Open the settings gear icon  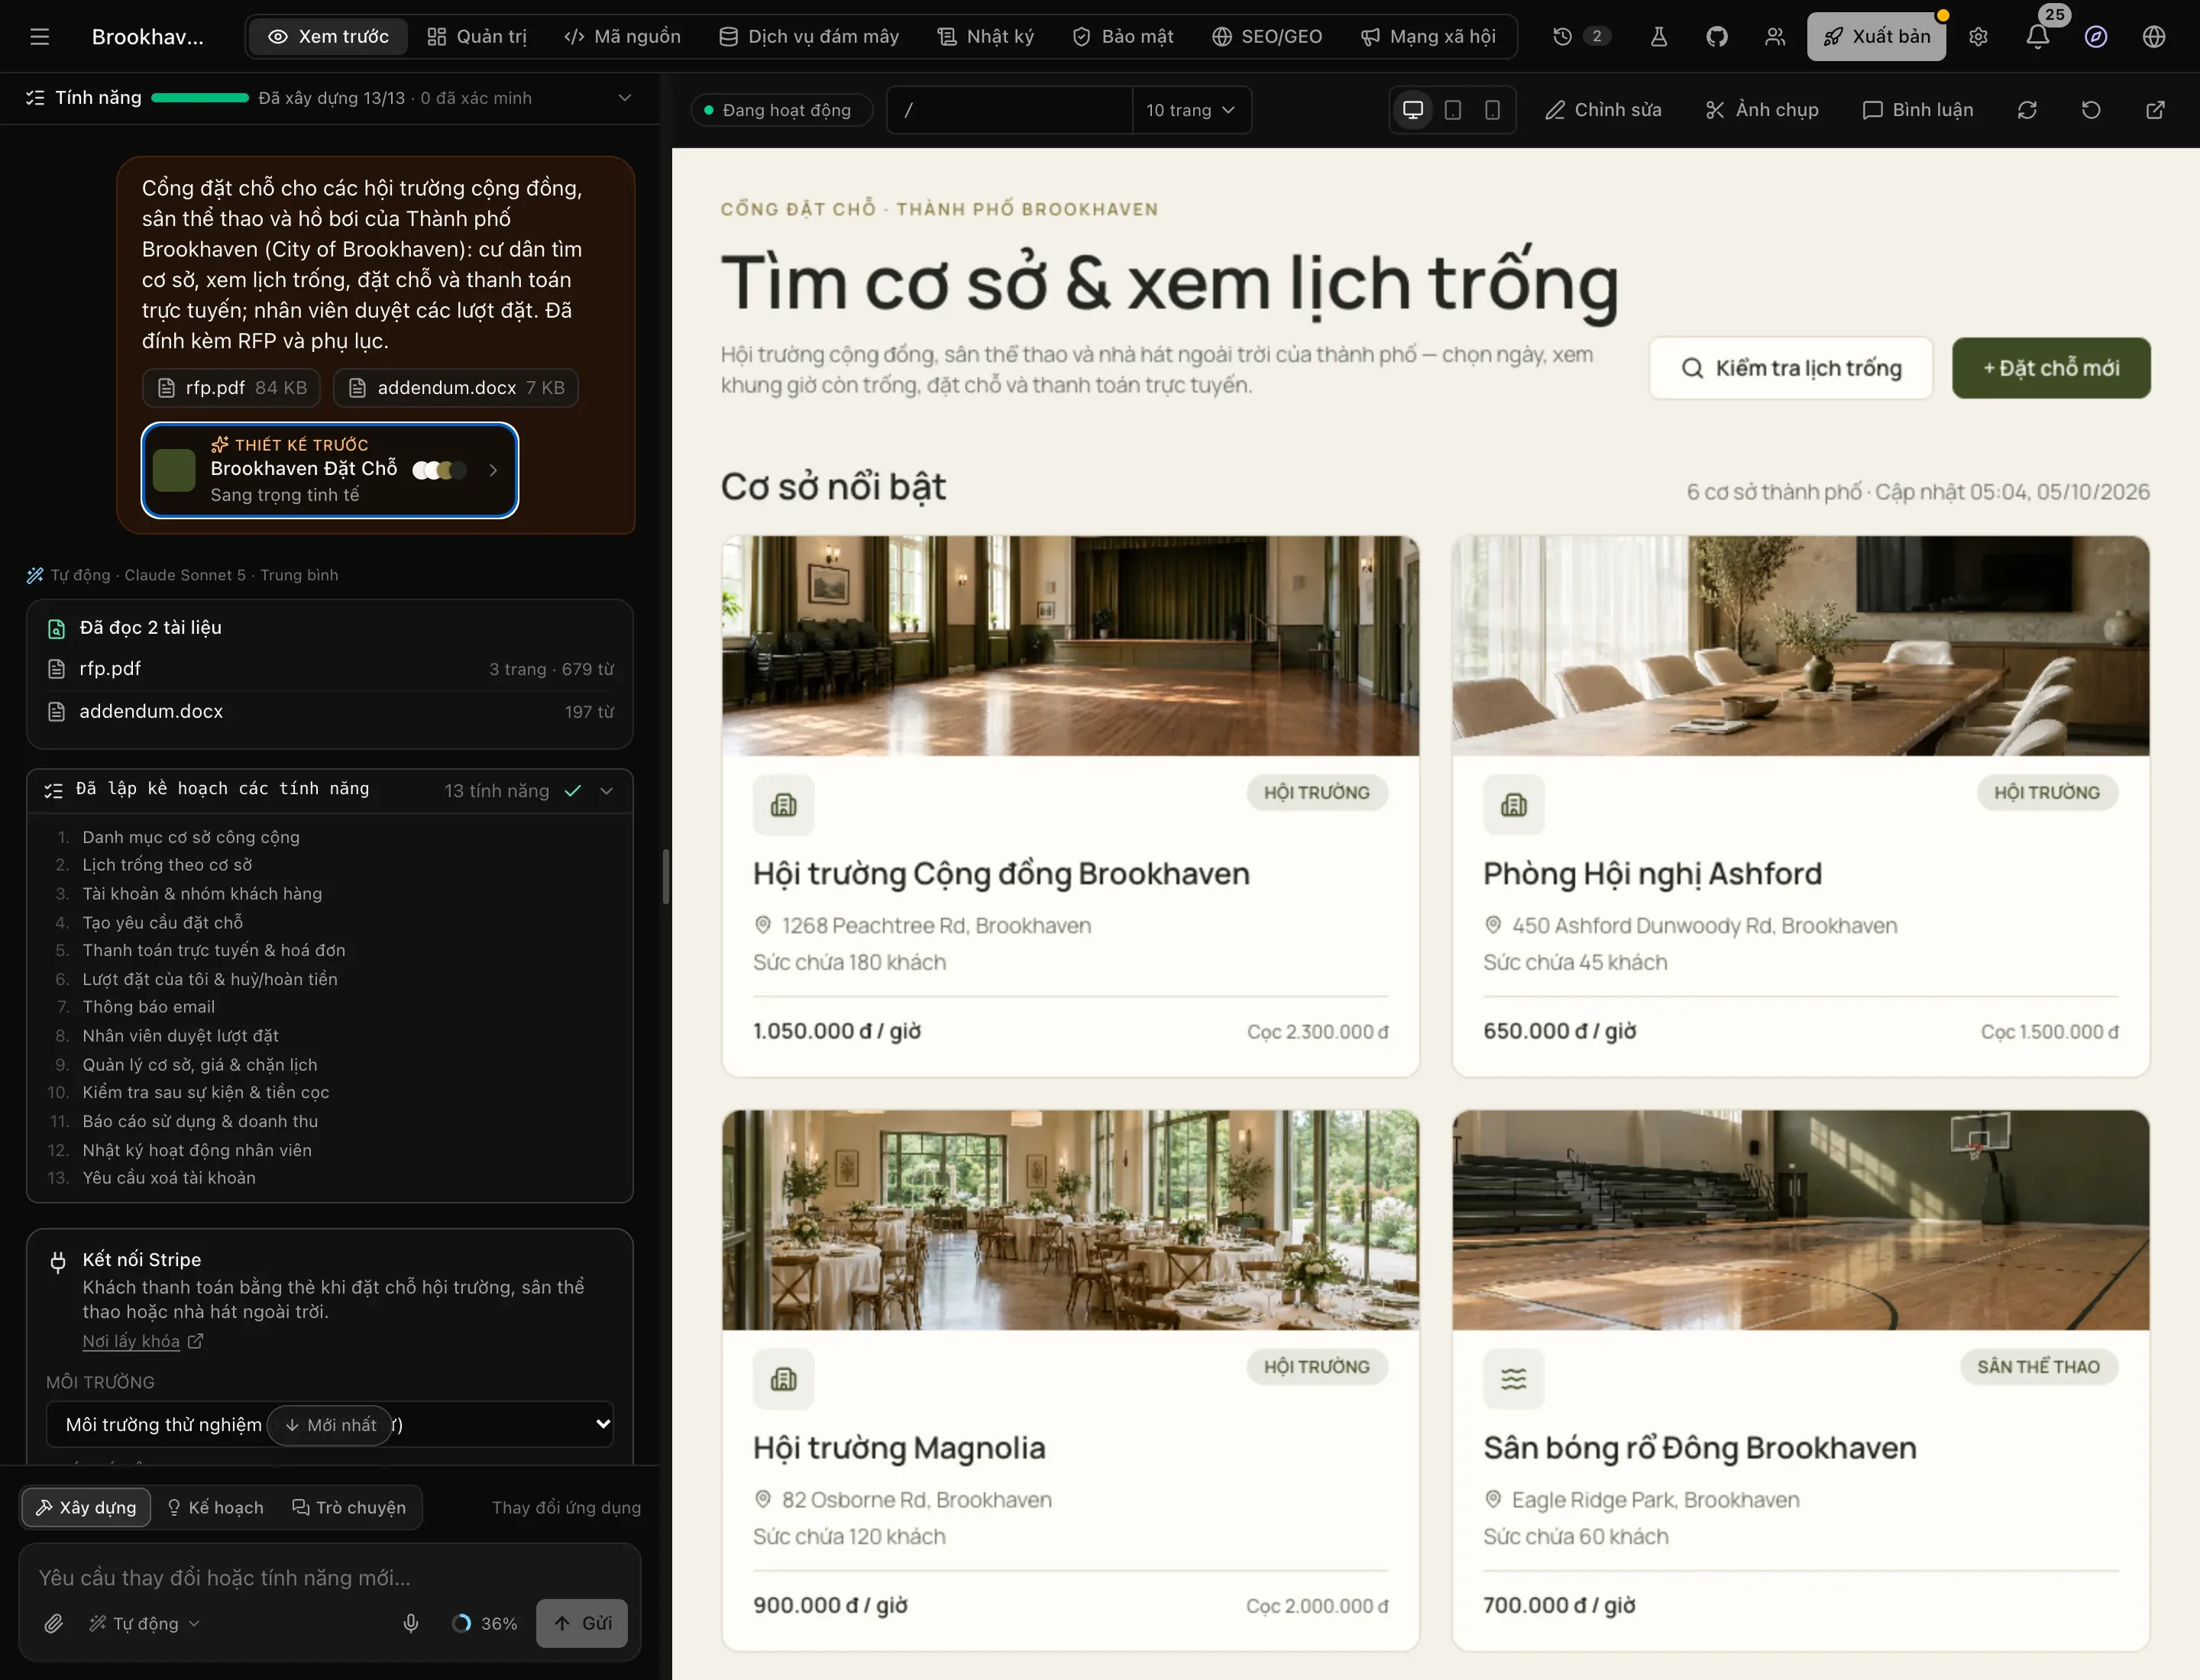[x=1978, y=37]
